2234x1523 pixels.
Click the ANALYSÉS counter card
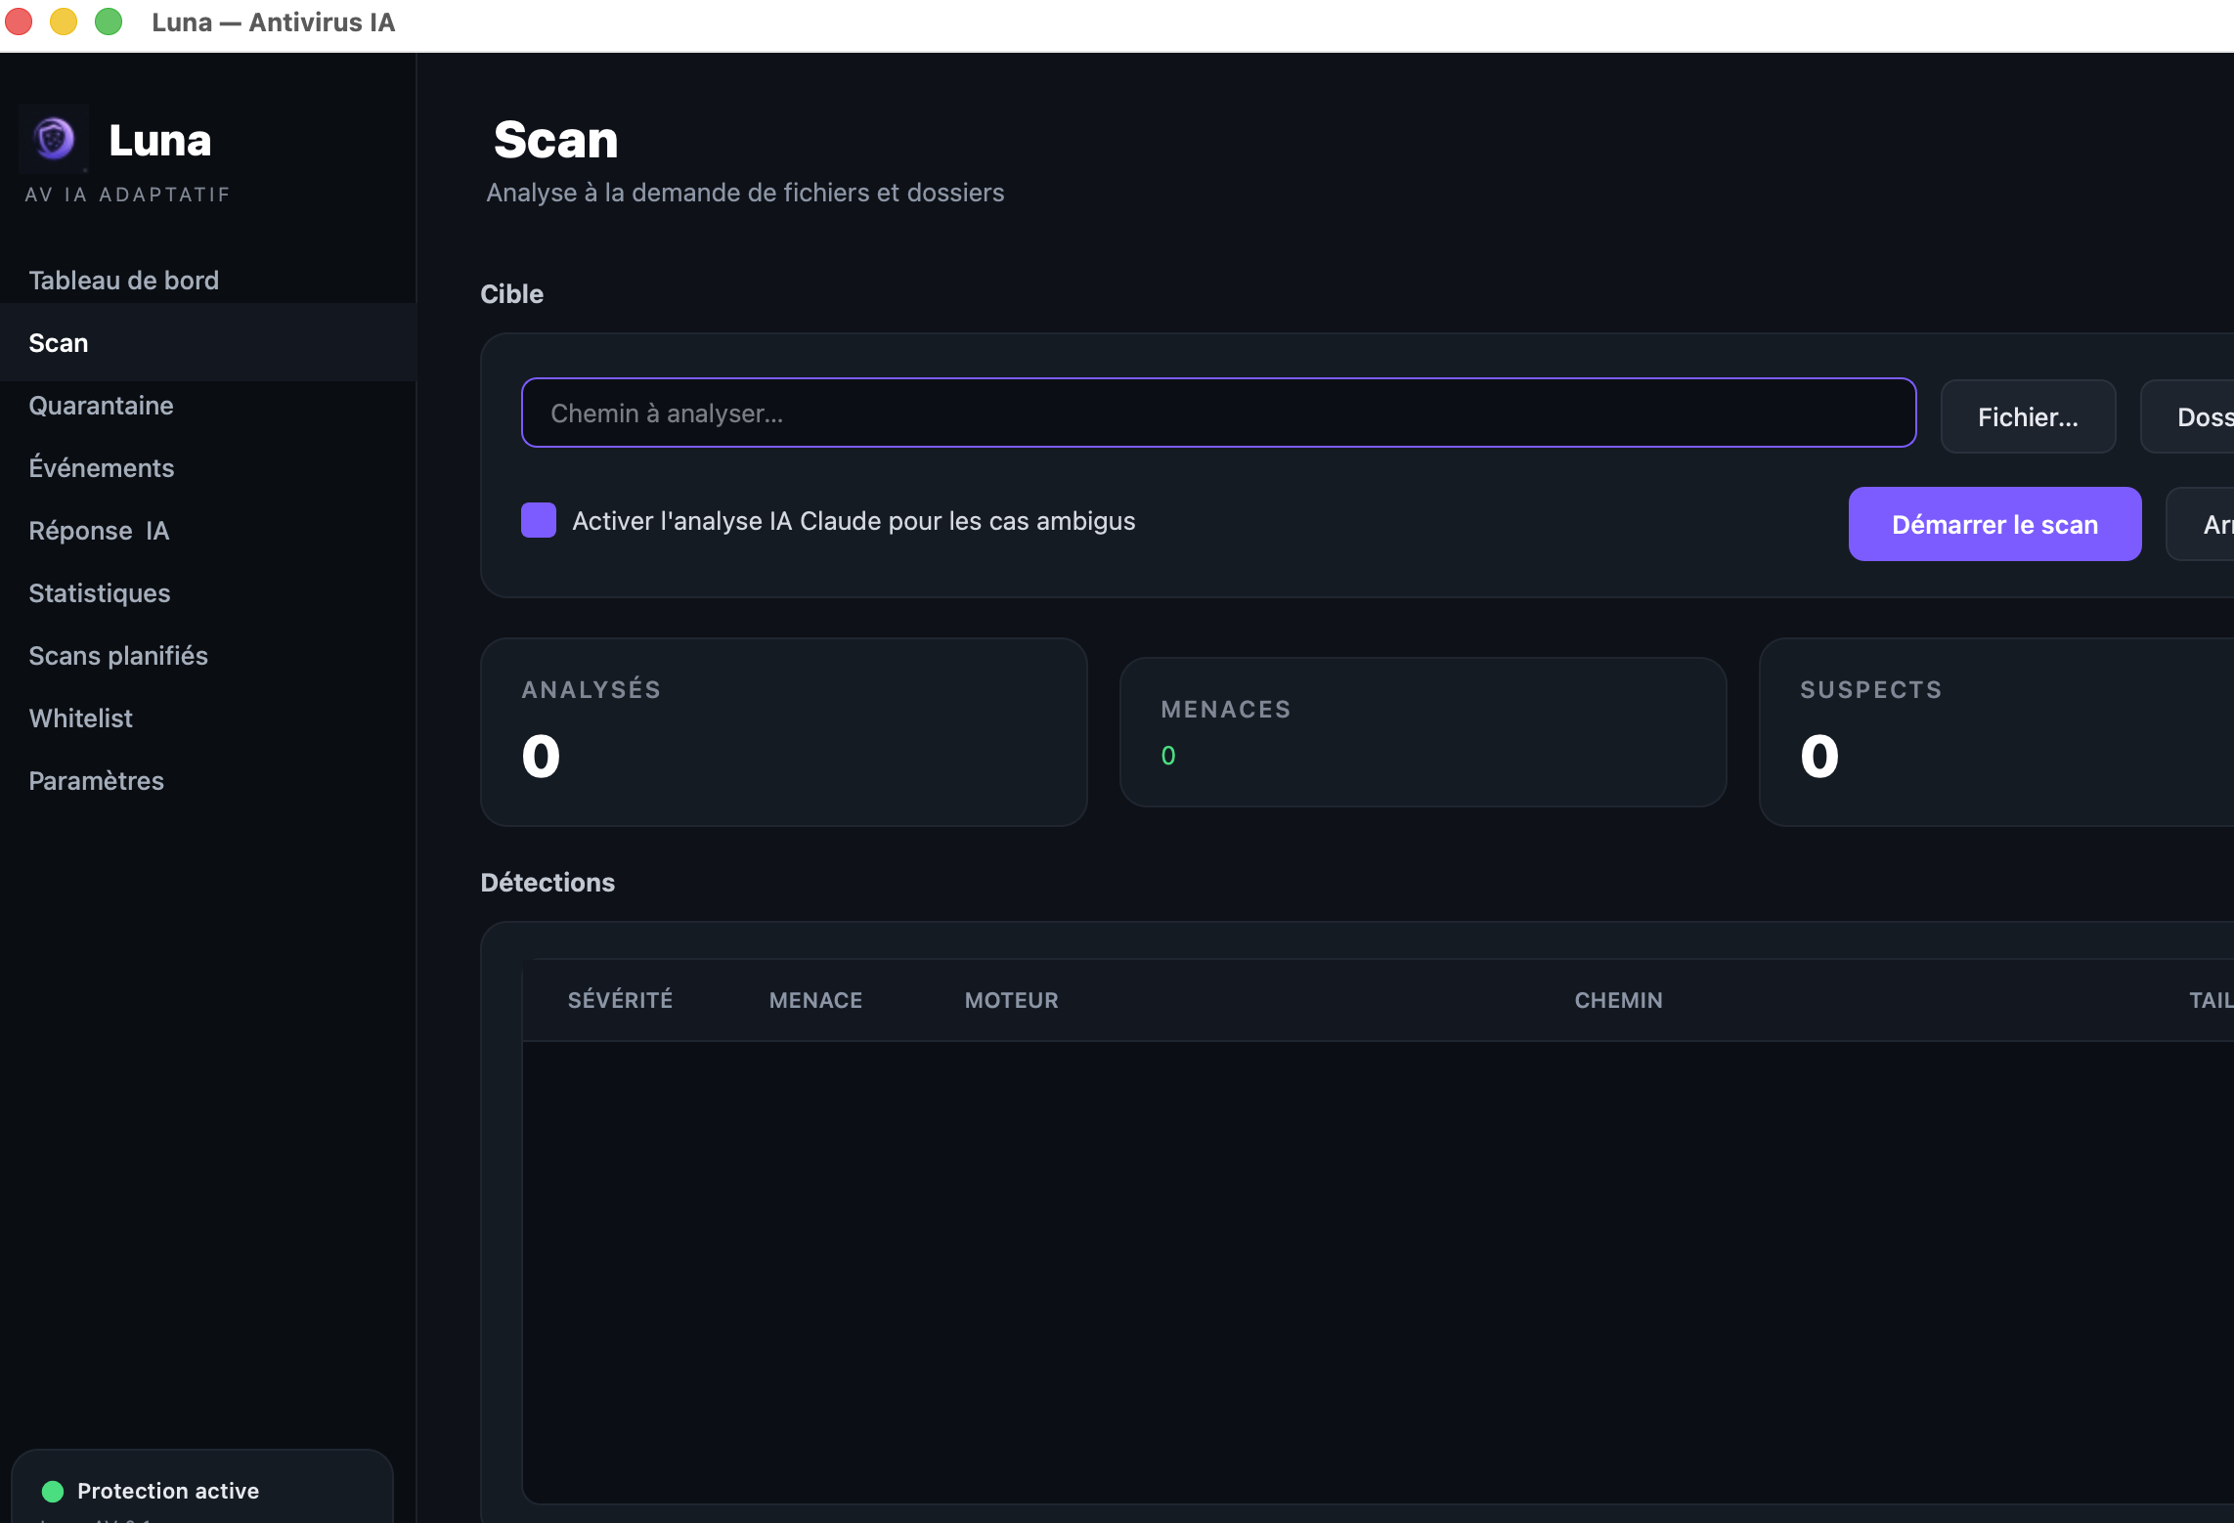coord(783,732)
